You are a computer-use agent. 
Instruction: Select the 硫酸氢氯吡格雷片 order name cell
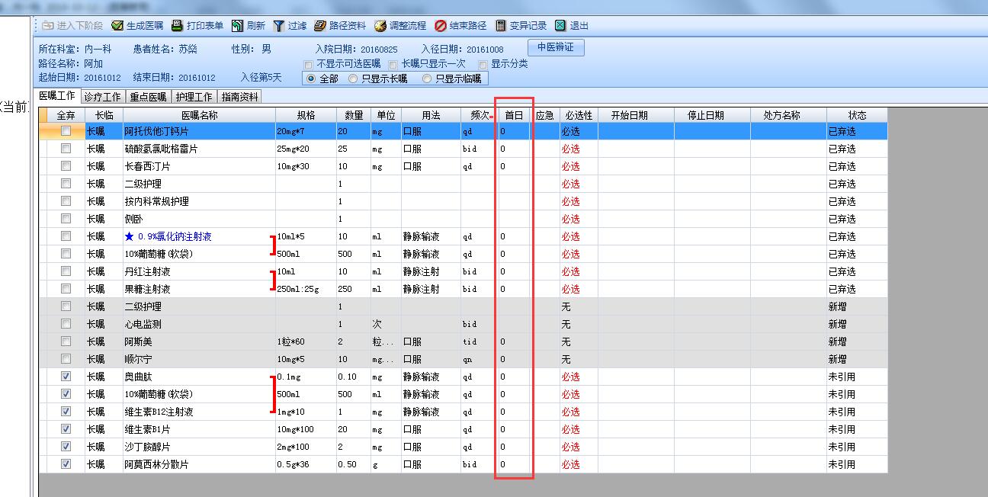199,149
